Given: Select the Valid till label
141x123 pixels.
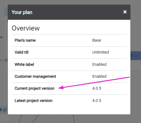Looking at the screenshot, I should coord(21,52).
